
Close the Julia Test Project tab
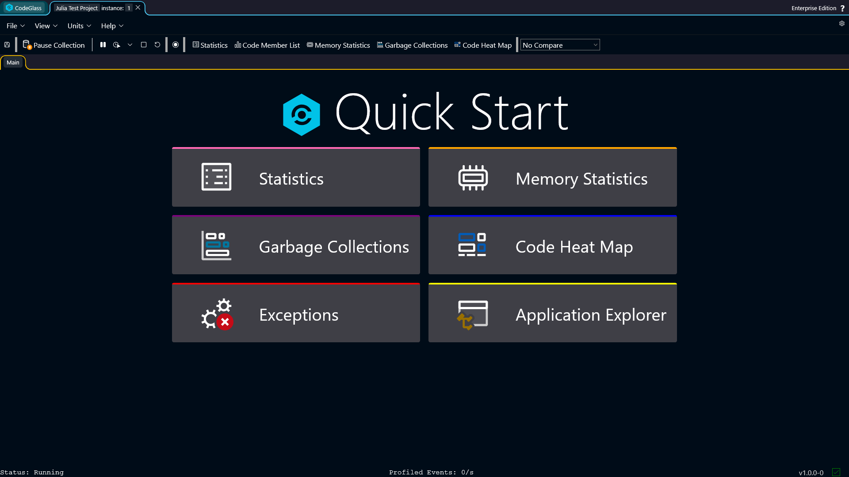pyautogui.click(x=138, y=8)
